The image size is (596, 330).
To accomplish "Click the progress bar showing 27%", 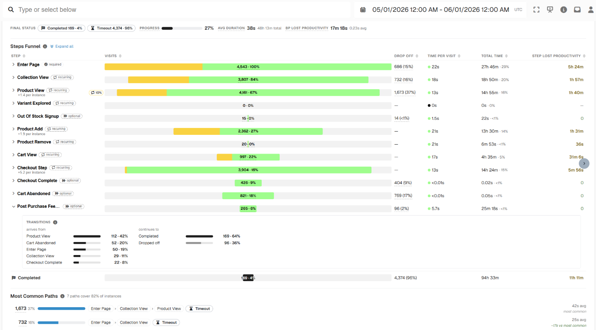I will click(182, 29).
